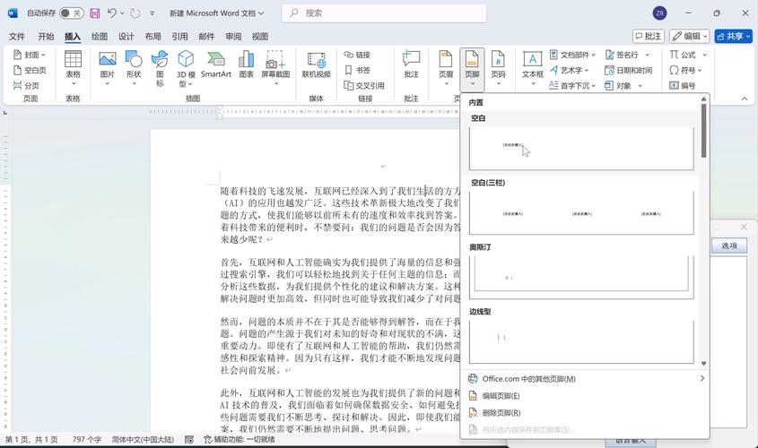This screenshot has height=448, width=758.
Task: Open the 页码 page number menu
Action: (x=499, y=68)
